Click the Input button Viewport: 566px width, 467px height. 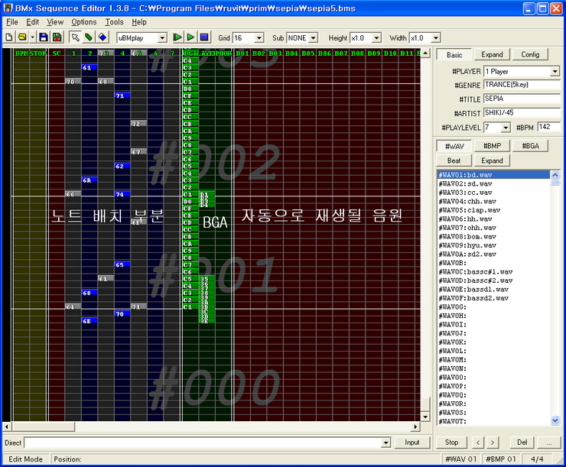click(x=411, y=443)
